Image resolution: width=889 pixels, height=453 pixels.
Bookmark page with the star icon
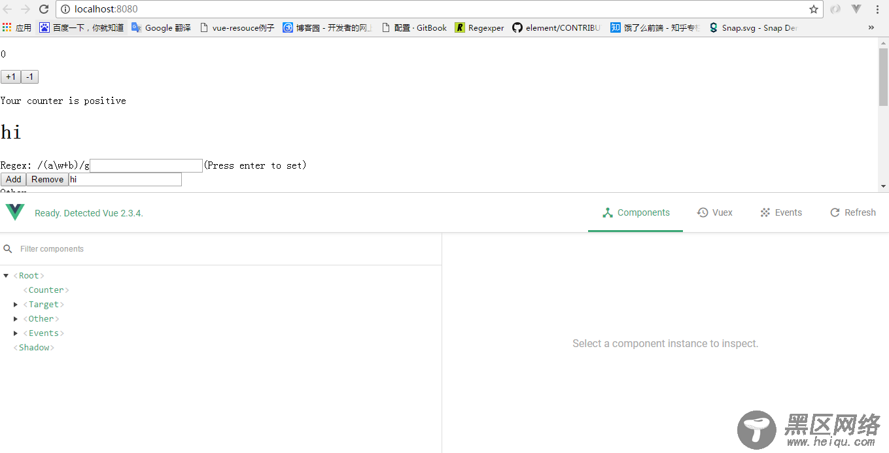click(813, 9)
